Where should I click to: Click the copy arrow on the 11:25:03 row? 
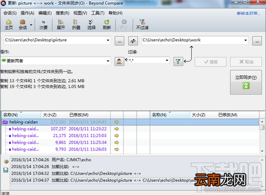(117, 135)
